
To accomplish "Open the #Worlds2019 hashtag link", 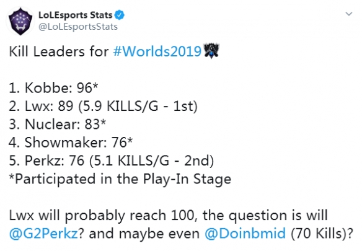I will [x=157, y=51].
